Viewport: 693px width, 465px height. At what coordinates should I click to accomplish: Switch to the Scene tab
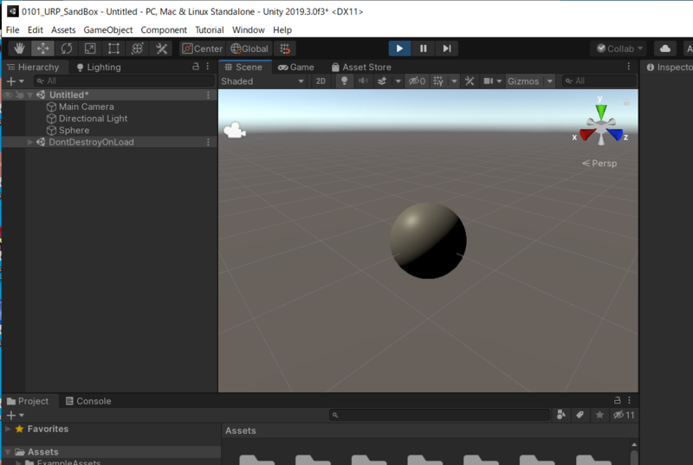243,68
